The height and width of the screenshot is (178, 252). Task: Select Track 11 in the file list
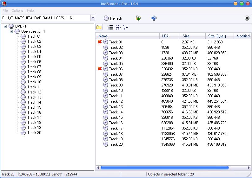click(x=116, y=96)
